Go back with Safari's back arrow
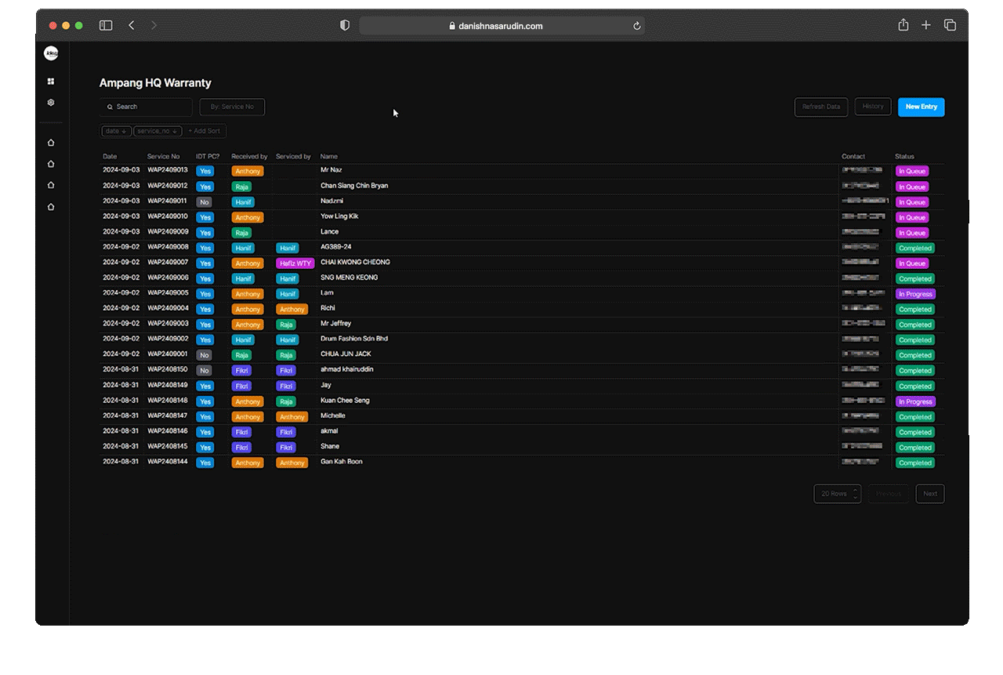The width and height of the screenshot is (1003, 675). coord(131,26)
